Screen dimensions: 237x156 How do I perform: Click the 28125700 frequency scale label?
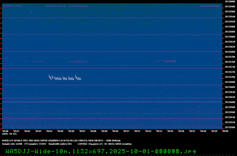tap(230, 77)
